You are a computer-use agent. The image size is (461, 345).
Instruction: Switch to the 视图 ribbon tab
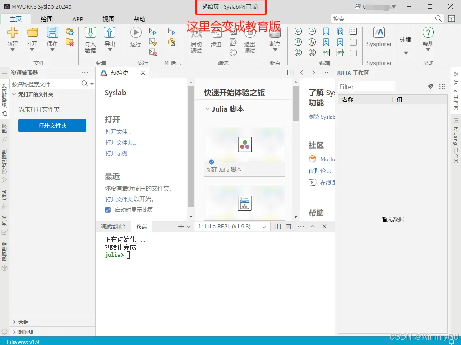click(x=108, y=19)
